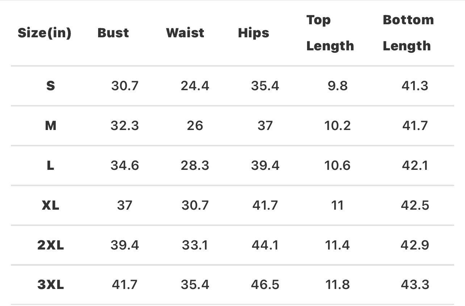465x306 pixels.
Task: Click the Waist column header
Action: point(185,33)
